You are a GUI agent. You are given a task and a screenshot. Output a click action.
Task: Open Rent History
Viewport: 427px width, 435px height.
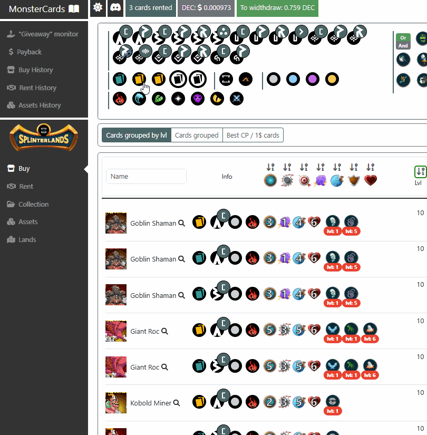pos(32,88)
